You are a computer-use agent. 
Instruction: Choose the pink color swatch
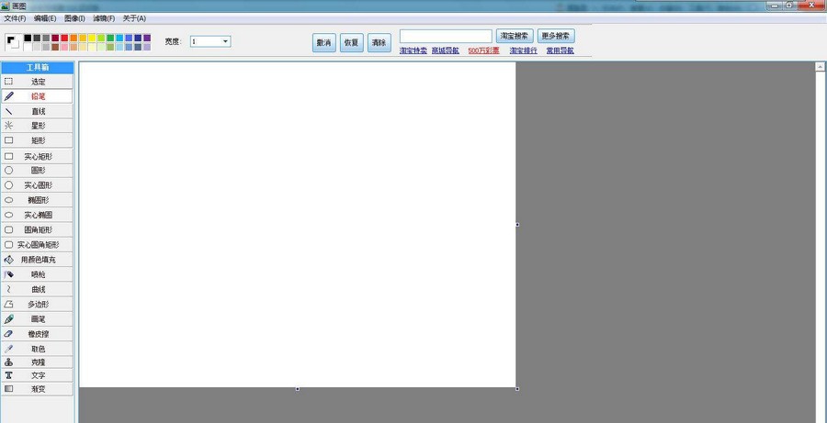[x=64, y=47]
